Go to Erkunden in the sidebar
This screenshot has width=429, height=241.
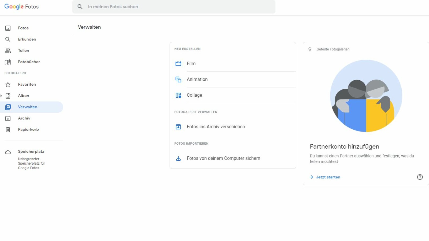(27, 39)
